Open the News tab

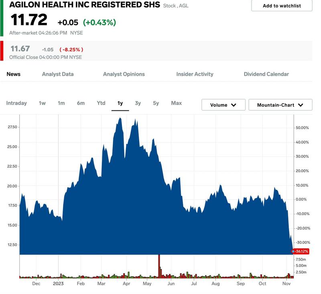point(14,74)
